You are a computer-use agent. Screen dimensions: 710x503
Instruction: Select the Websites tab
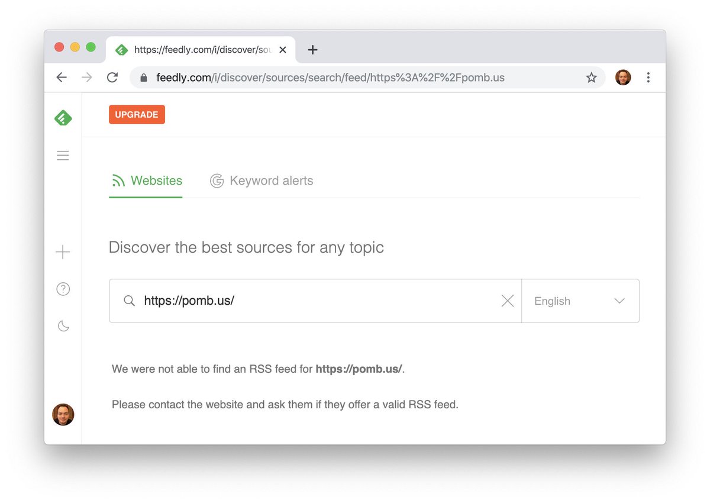[x=147, y=181]
